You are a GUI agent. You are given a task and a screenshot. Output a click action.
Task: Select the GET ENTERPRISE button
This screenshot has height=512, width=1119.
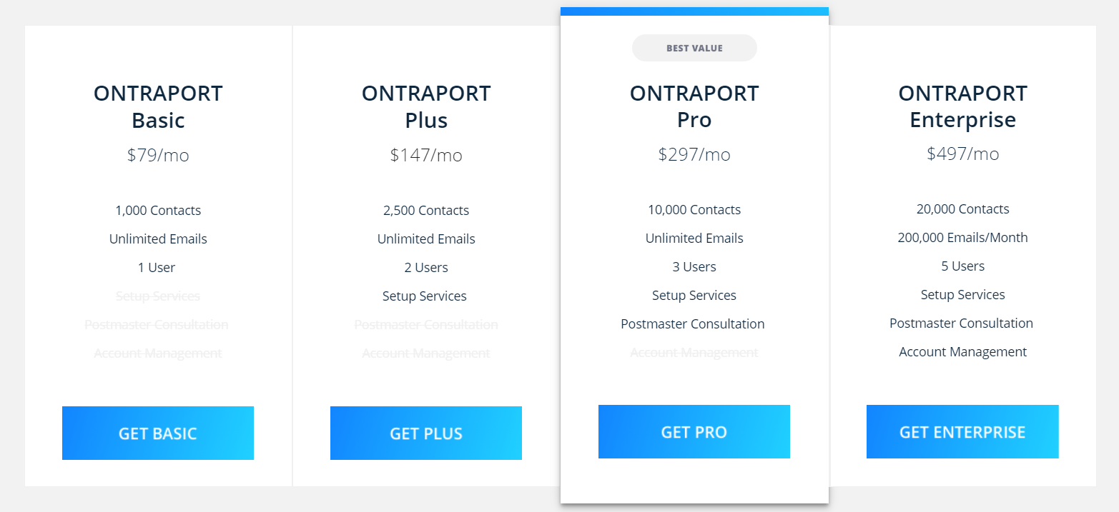tap(962, 431)
